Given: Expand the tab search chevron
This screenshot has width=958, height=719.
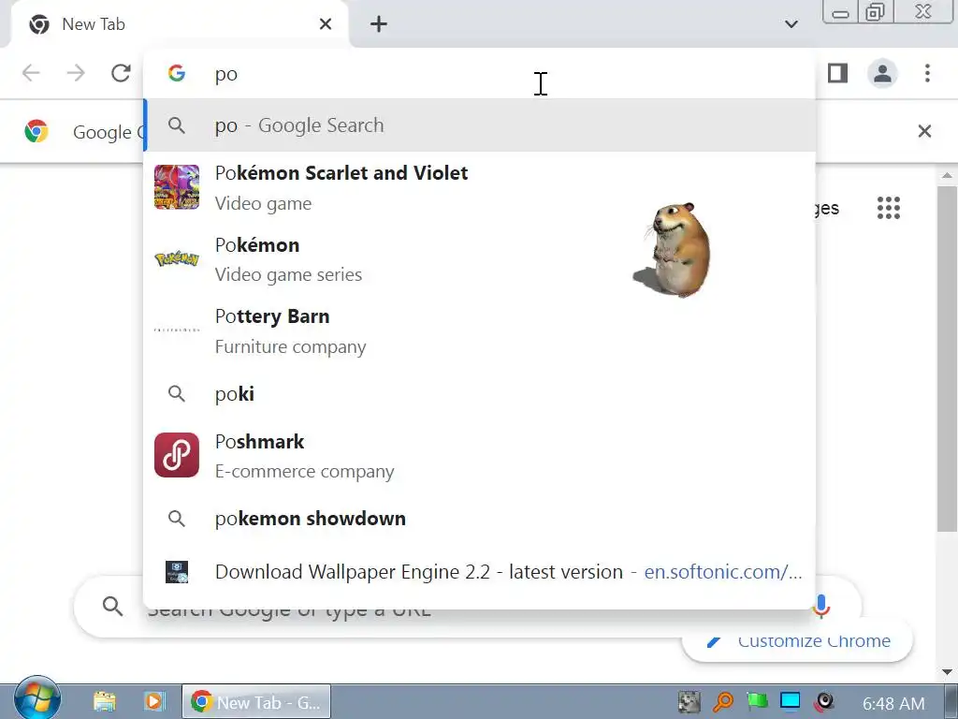Looking at the screenshot, I should point(791,24).
